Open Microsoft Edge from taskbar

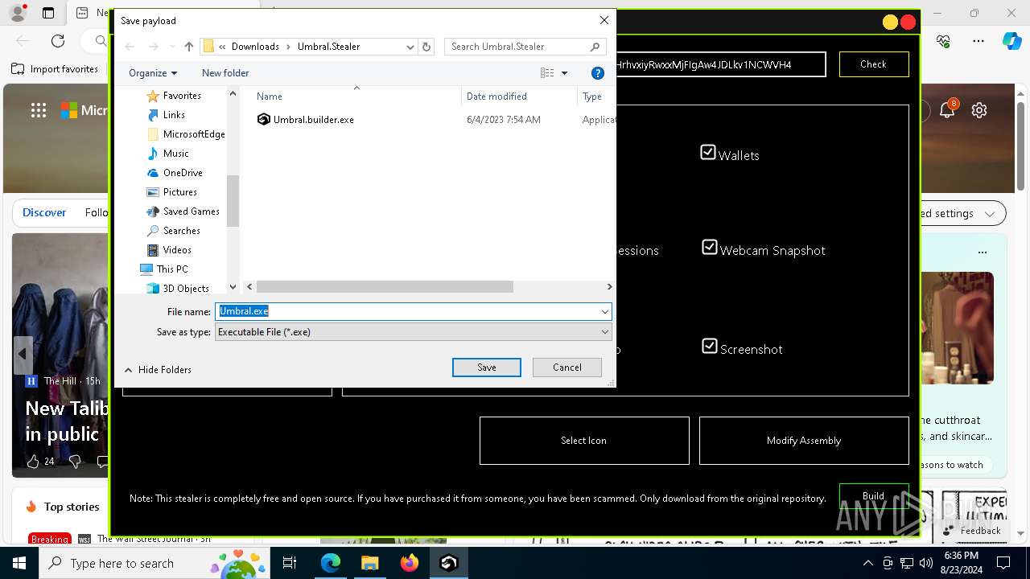coord(331,563)
